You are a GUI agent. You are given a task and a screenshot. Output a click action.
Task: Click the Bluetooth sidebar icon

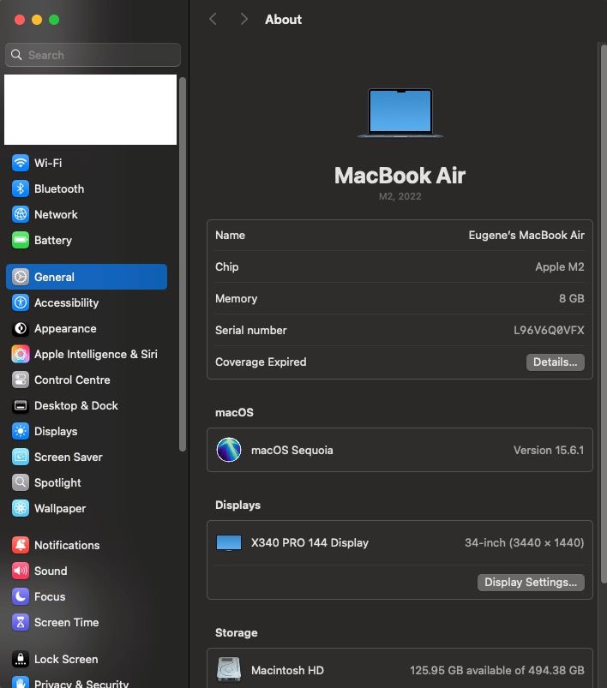(21, 188)
